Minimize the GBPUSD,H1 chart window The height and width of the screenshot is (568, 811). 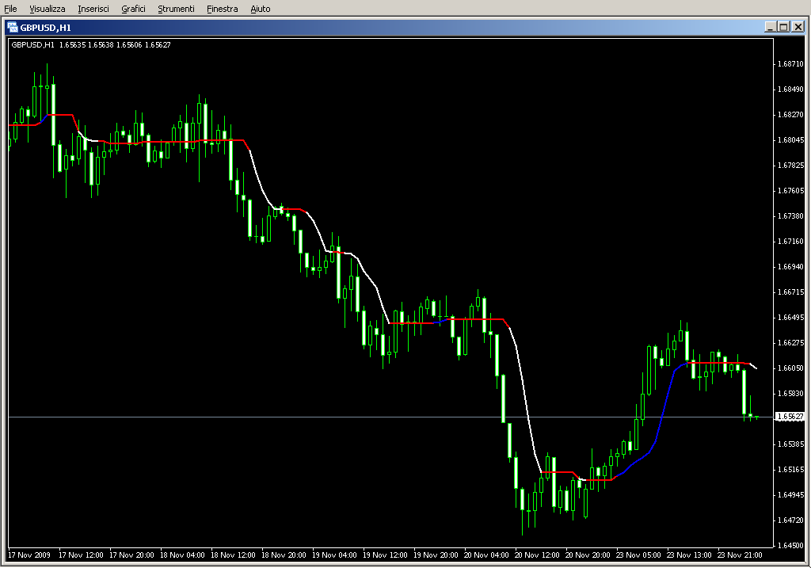tap(771, 27)
